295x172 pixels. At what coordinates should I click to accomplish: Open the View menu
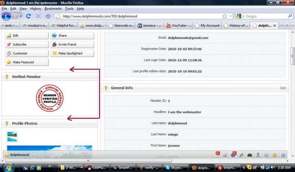pos(23,8)
